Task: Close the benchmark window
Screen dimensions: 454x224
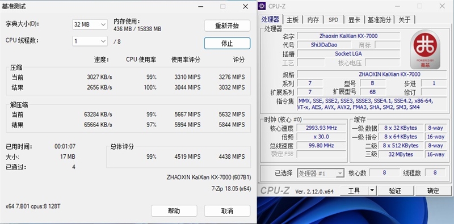Action: 245,6
